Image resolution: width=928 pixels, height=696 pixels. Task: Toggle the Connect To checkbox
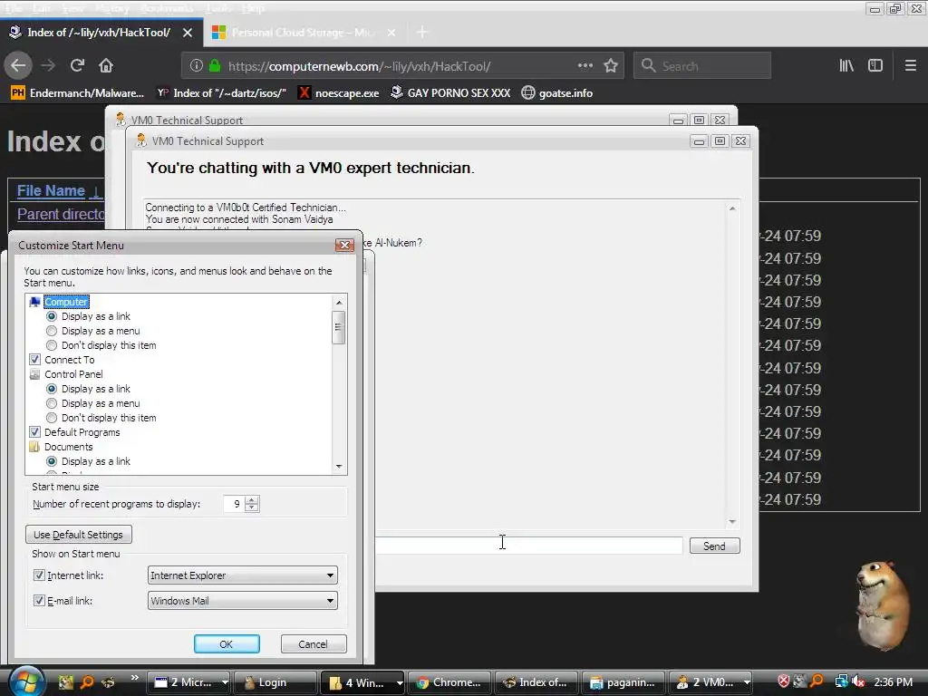35,359
